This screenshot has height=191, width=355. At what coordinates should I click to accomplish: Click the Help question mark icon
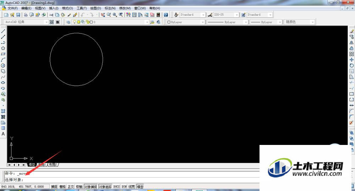pos(166,15)
